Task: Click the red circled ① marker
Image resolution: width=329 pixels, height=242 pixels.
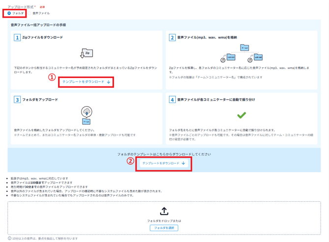Action: (52, 77)
